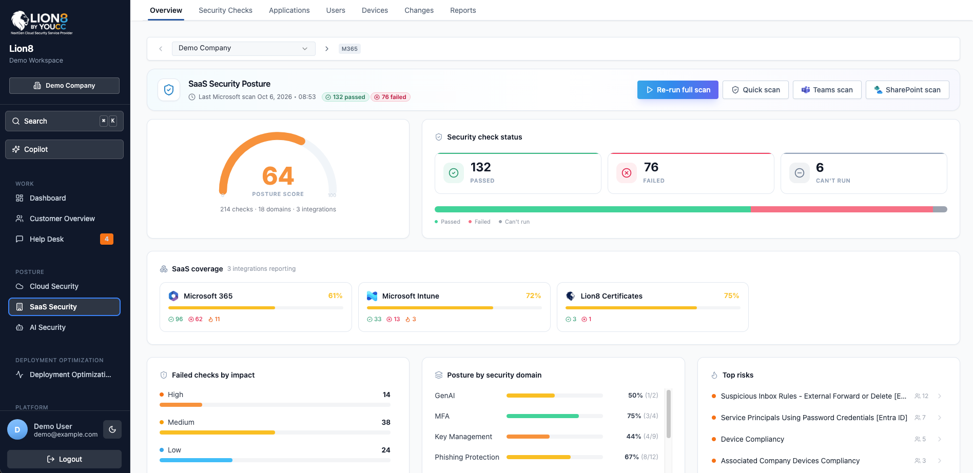The height and width of the screenshot is (473, 973).
Task: Click the 76 failed badge
Action: (391, 97)
